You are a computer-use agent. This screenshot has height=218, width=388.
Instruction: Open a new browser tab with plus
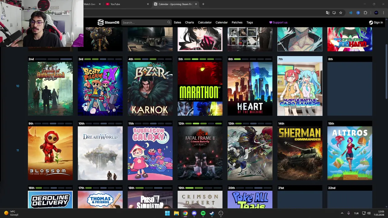pyautogui.click(x=203, y=4)
